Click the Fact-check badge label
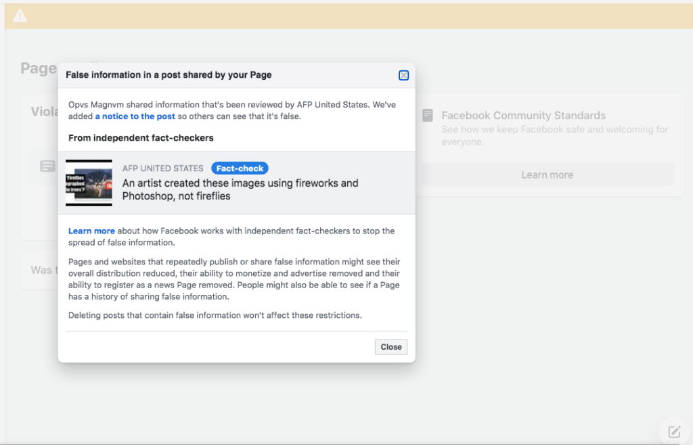The height and width of the screenshot is (445, 693). [240, 168]
